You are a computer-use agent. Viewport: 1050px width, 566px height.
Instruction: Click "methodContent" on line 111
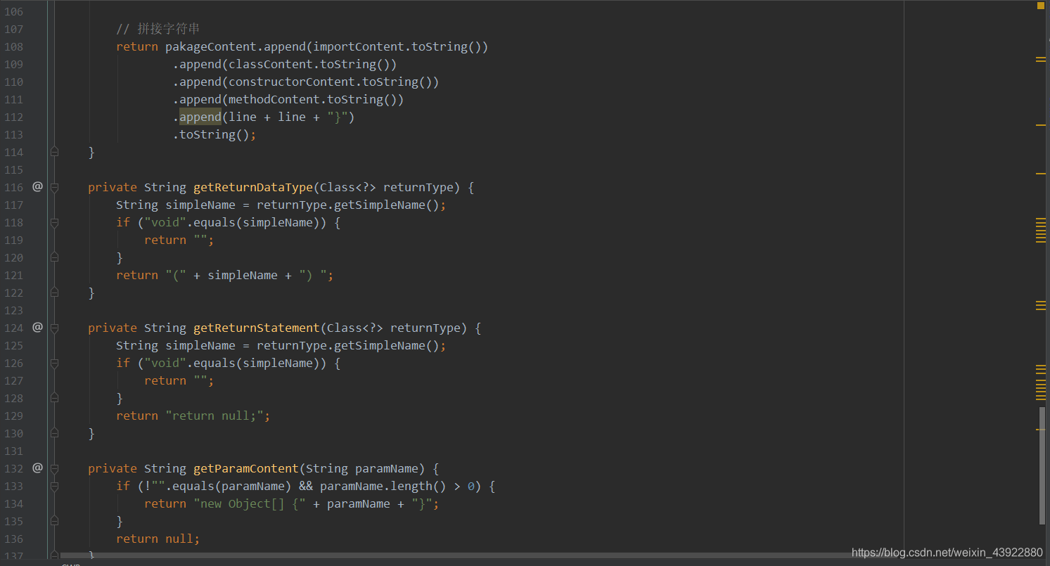click(274, 99)
